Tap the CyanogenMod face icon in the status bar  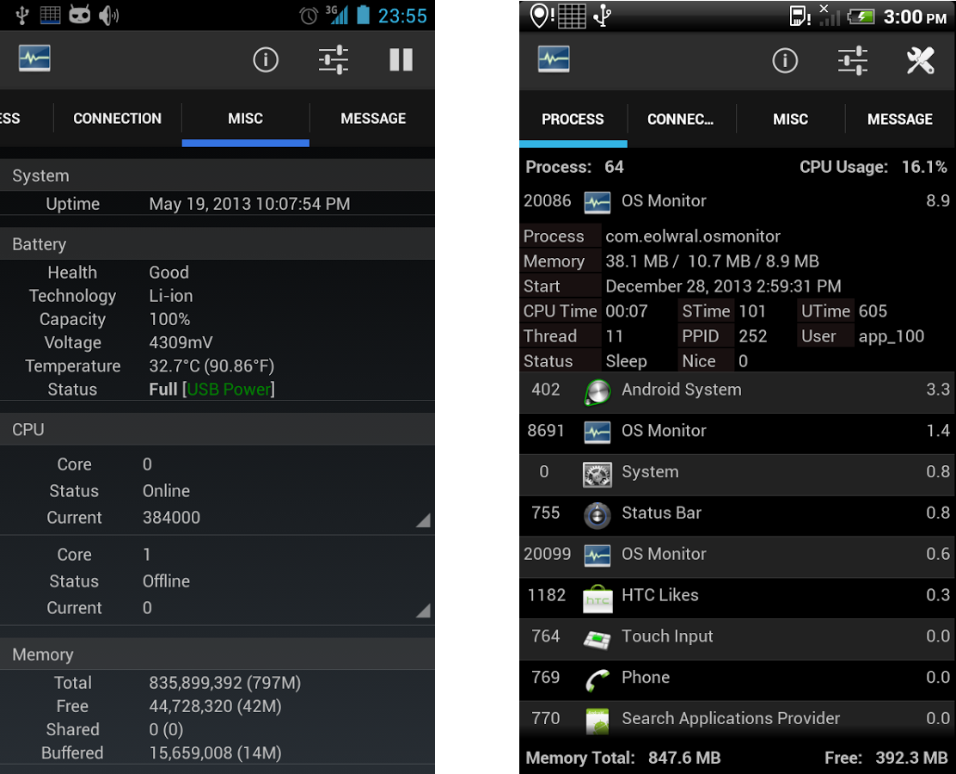(x=80, y=15)
